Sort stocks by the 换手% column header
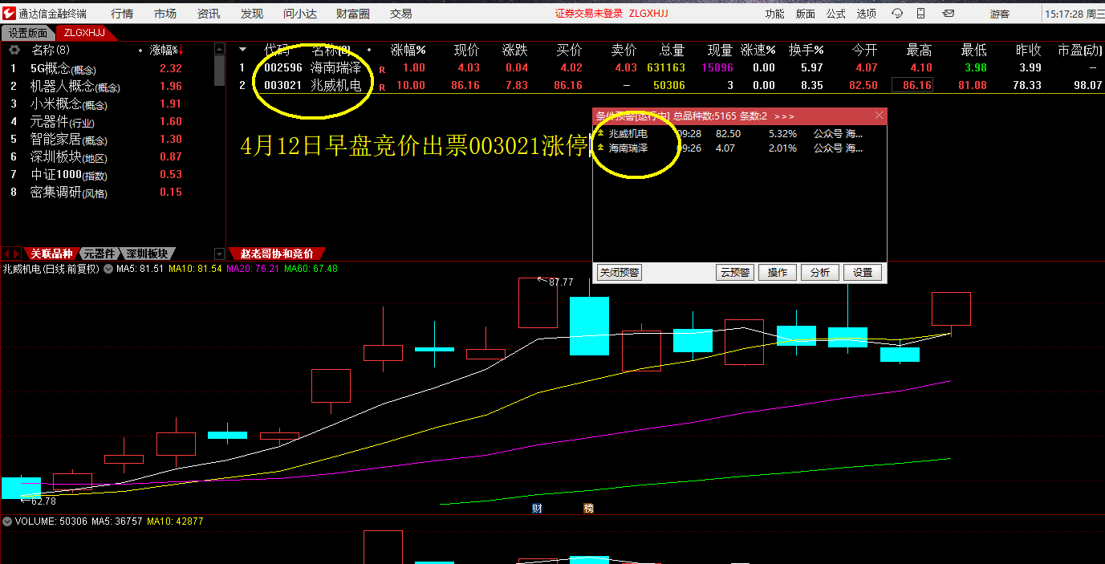Viewport: 1105px width, 564px height. [x=806, y=50]
